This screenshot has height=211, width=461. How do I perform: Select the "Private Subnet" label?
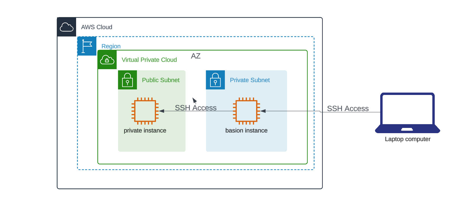tap(250, 80)
